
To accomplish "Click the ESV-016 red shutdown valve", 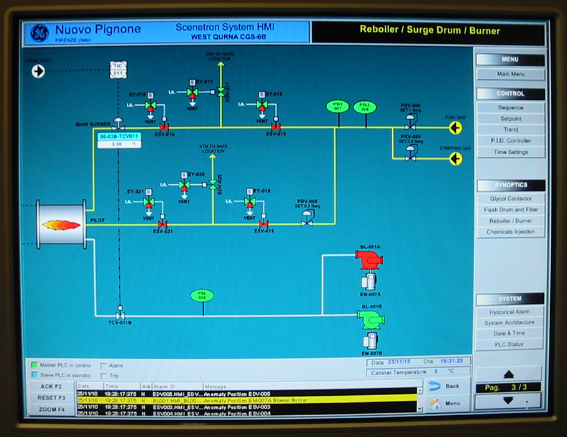I will (276, 127).
